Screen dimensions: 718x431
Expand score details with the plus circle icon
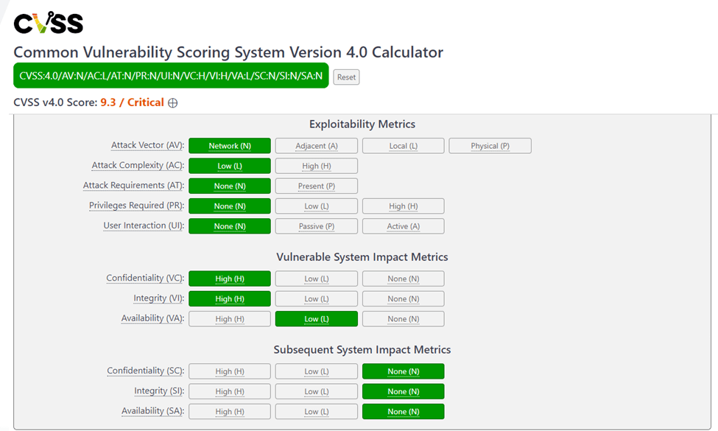point(172,103)
